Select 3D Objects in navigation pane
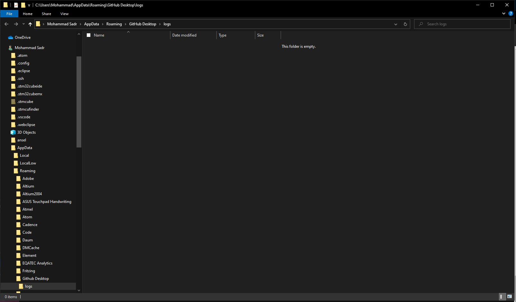Viewport: 516px width, 302px height. click(x=26, y=132)
